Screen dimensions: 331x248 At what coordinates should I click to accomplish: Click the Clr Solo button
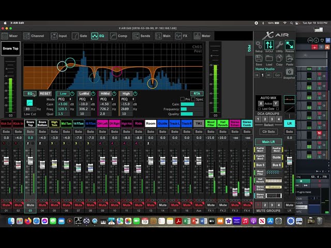click(x=268, y=132)
